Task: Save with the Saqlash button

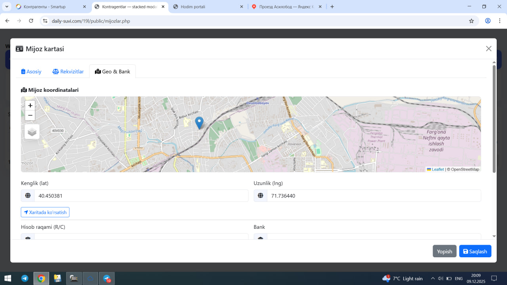Action: click(x=475, y=251)
